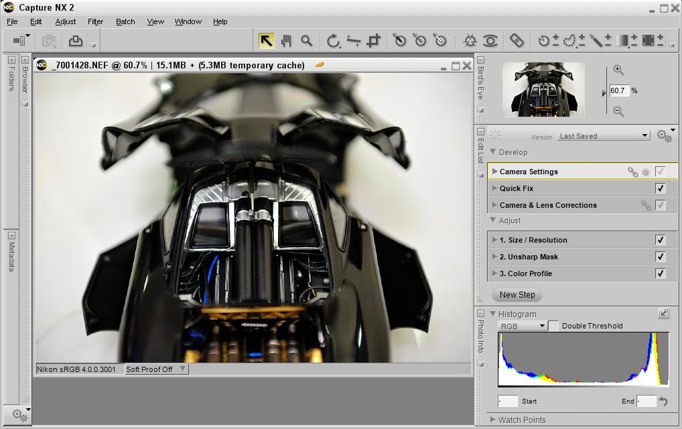The height and width of the screenshot is (429, 682).
Task: Activate the Zoom magnifier tool in toolbar
Action: [x=307, y=41]
